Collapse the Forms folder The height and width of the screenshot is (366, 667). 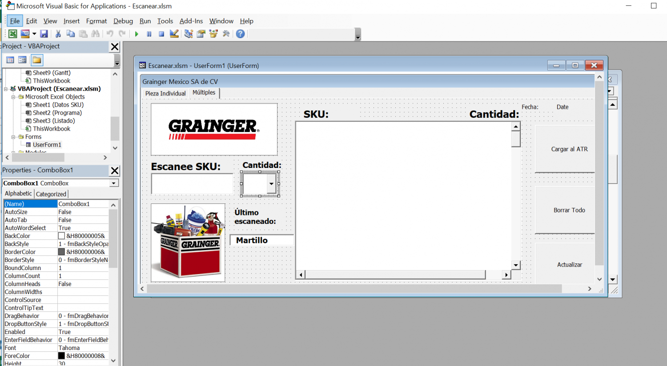(13, 137)
